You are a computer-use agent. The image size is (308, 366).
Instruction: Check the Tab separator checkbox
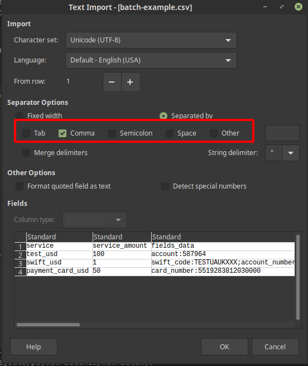pos(26,133)
